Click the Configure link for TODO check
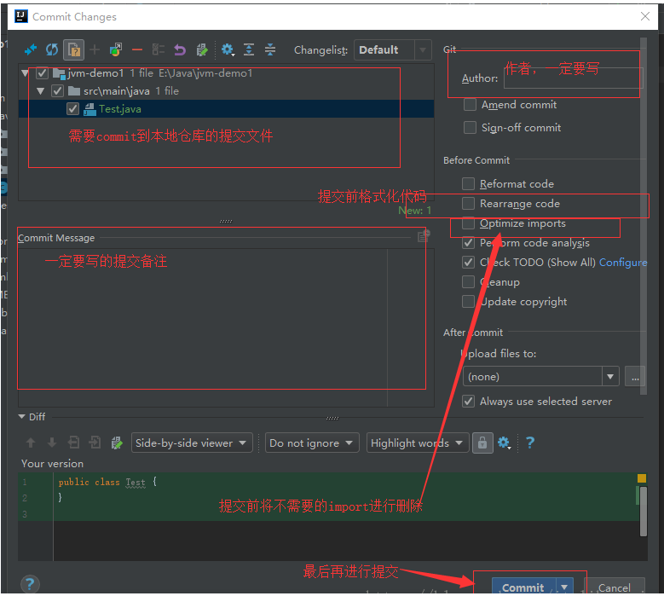 (622, 263)
